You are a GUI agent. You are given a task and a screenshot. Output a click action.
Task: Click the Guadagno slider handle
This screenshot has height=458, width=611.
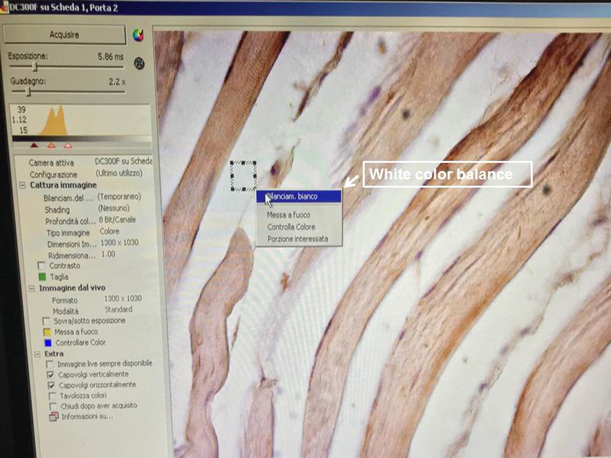28,92
